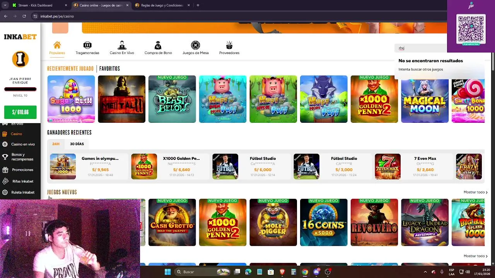Go back with the browser back arrow
Viewport: 495px width, 278px height.
point(5,16)
